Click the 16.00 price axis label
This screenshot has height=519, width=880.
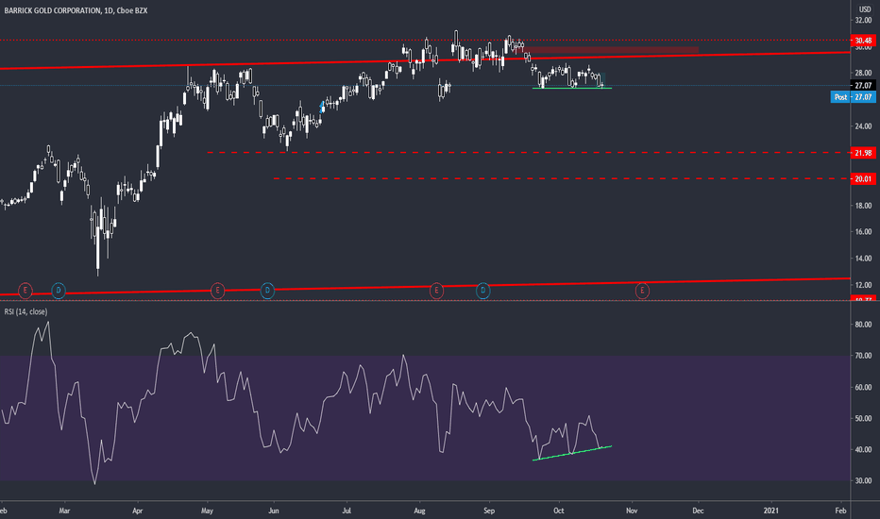tap(863, 232)
